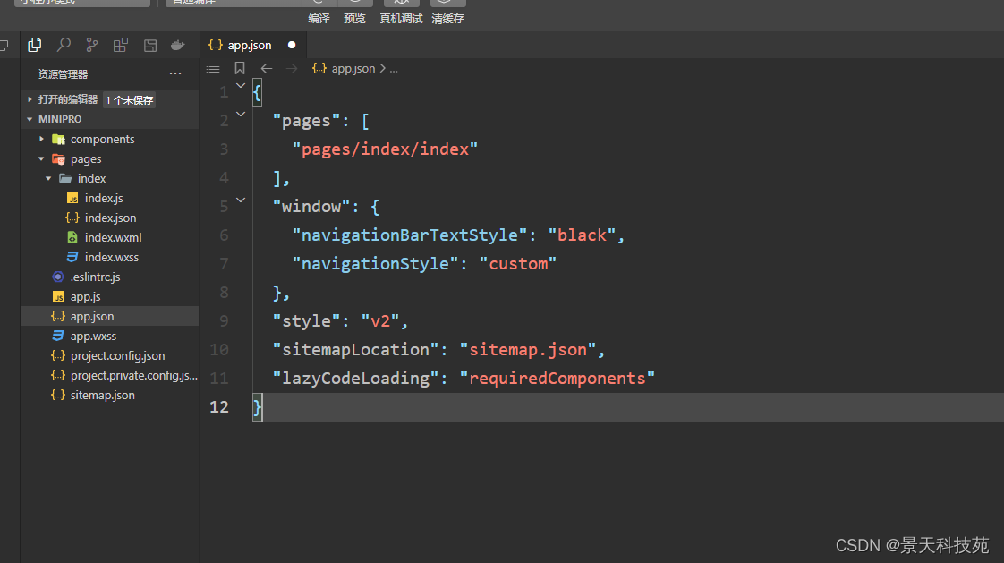The height and width of the screenshot is (563, 1004).
Task: Open the layout panel icon in sidebar
Action: point(150,45)
